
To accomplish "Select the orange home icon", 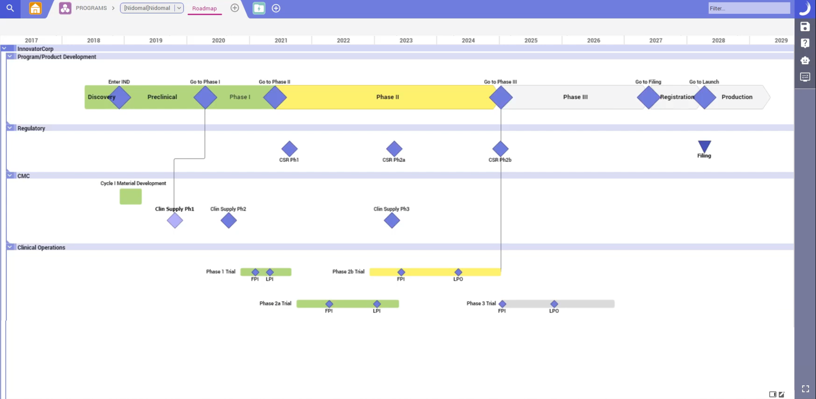I will click(x=35, y=8).
